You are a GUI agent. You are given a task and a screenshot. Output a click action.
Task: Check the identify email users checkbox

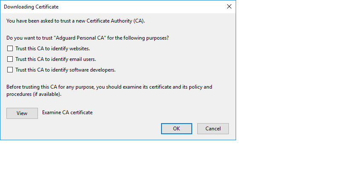pyautogui.click(x=10, y=59)
